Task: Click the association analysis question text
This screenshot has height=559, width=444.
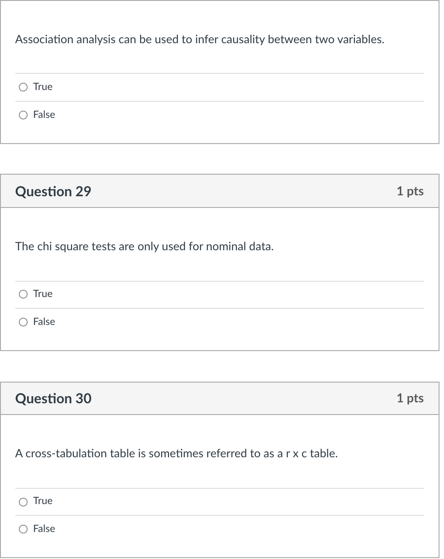Action: coord(200,40)
